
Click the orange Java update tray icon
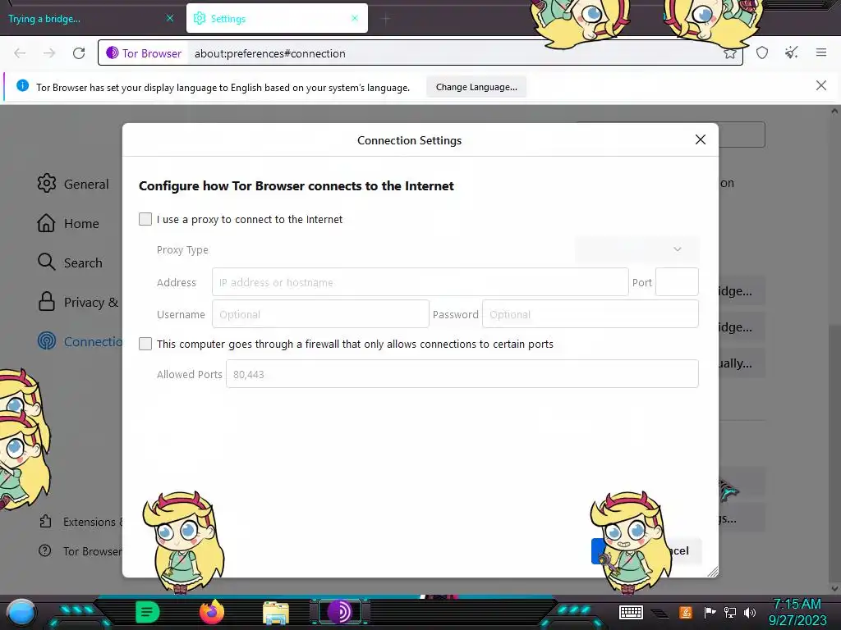tap(685, 612)
